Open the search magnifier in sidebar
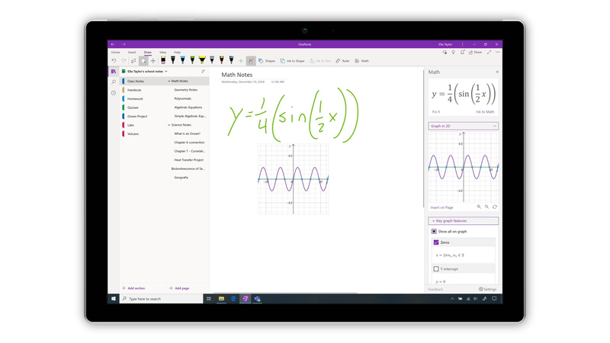Viewport: 610px width, 343px height. (114, 82)
